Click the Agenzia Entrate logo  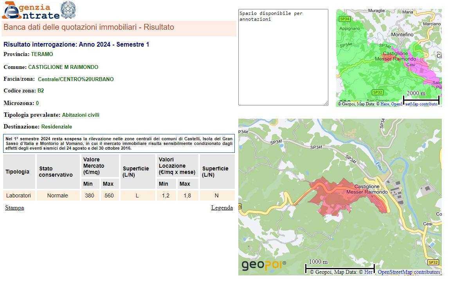[31, 11]
